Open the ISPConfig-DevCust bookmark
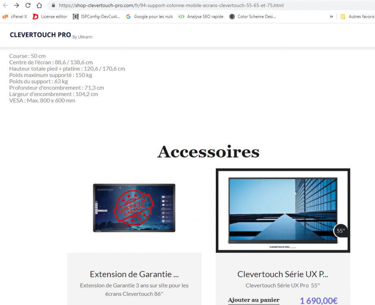 [96, 17]
